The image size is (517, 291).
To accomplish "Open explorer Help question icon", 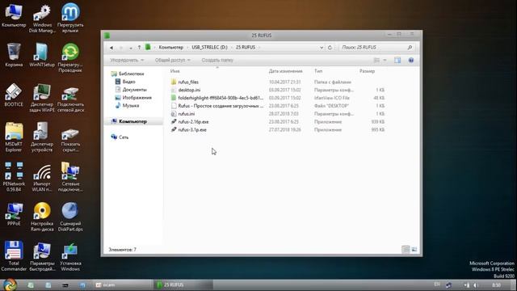I will click(411, 60).
